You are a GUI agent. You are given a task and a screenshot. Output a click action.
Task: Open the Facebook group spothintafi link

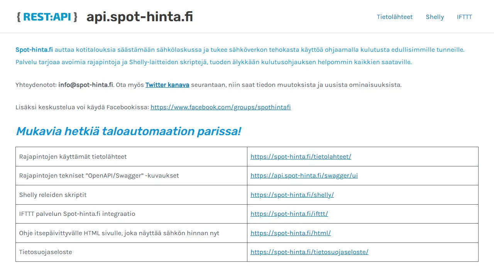point(220,107)
